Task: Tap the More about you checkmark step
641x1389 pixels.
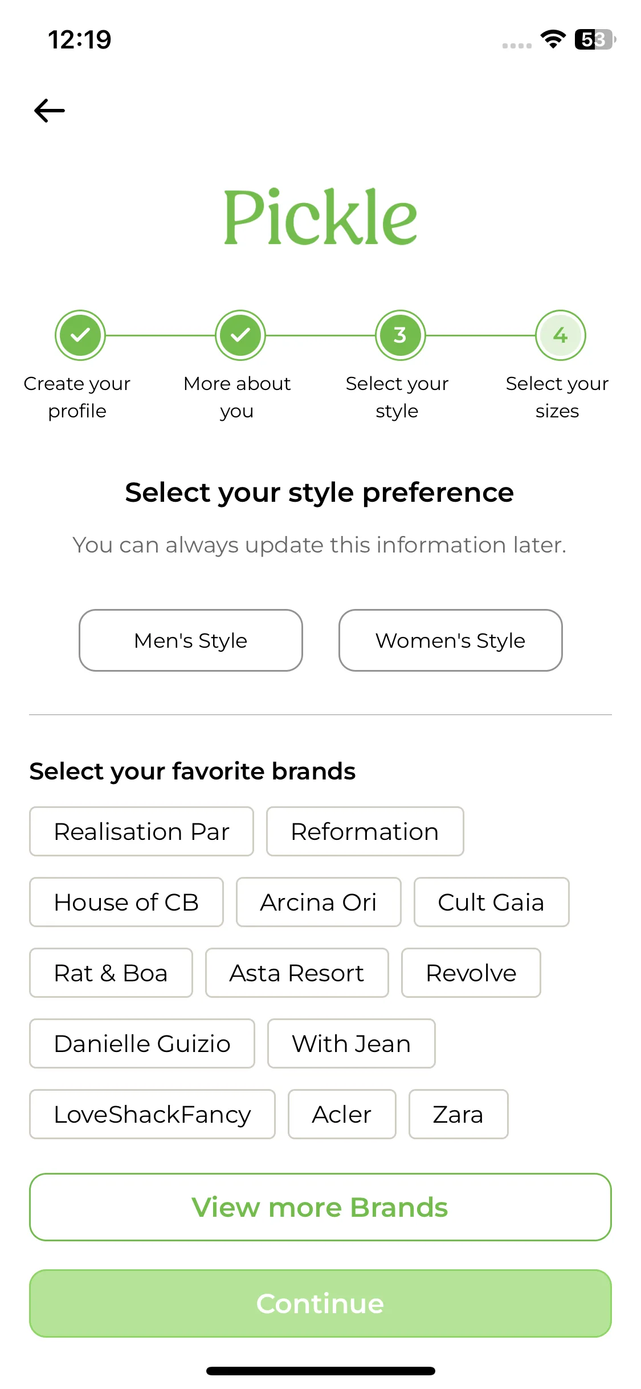Action: coord(240,335)
